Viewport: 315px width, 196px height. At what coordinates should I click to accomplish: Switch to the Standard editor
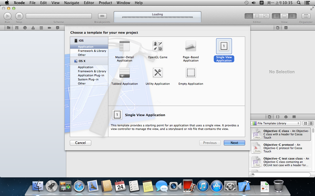point(249,16)
